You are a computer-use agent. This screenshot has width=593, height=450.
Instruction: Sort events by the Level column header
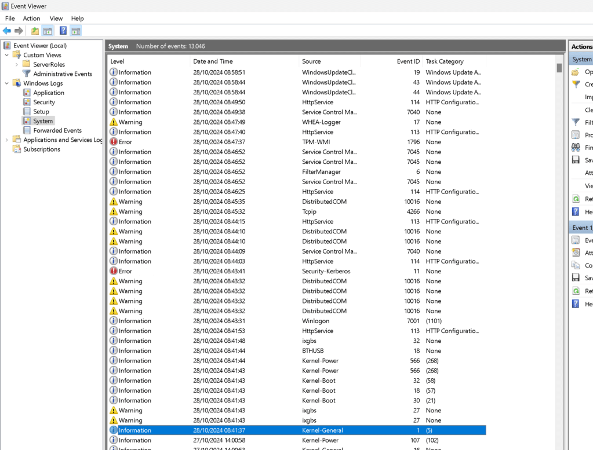pyautogui.click(x=148, y=61)
